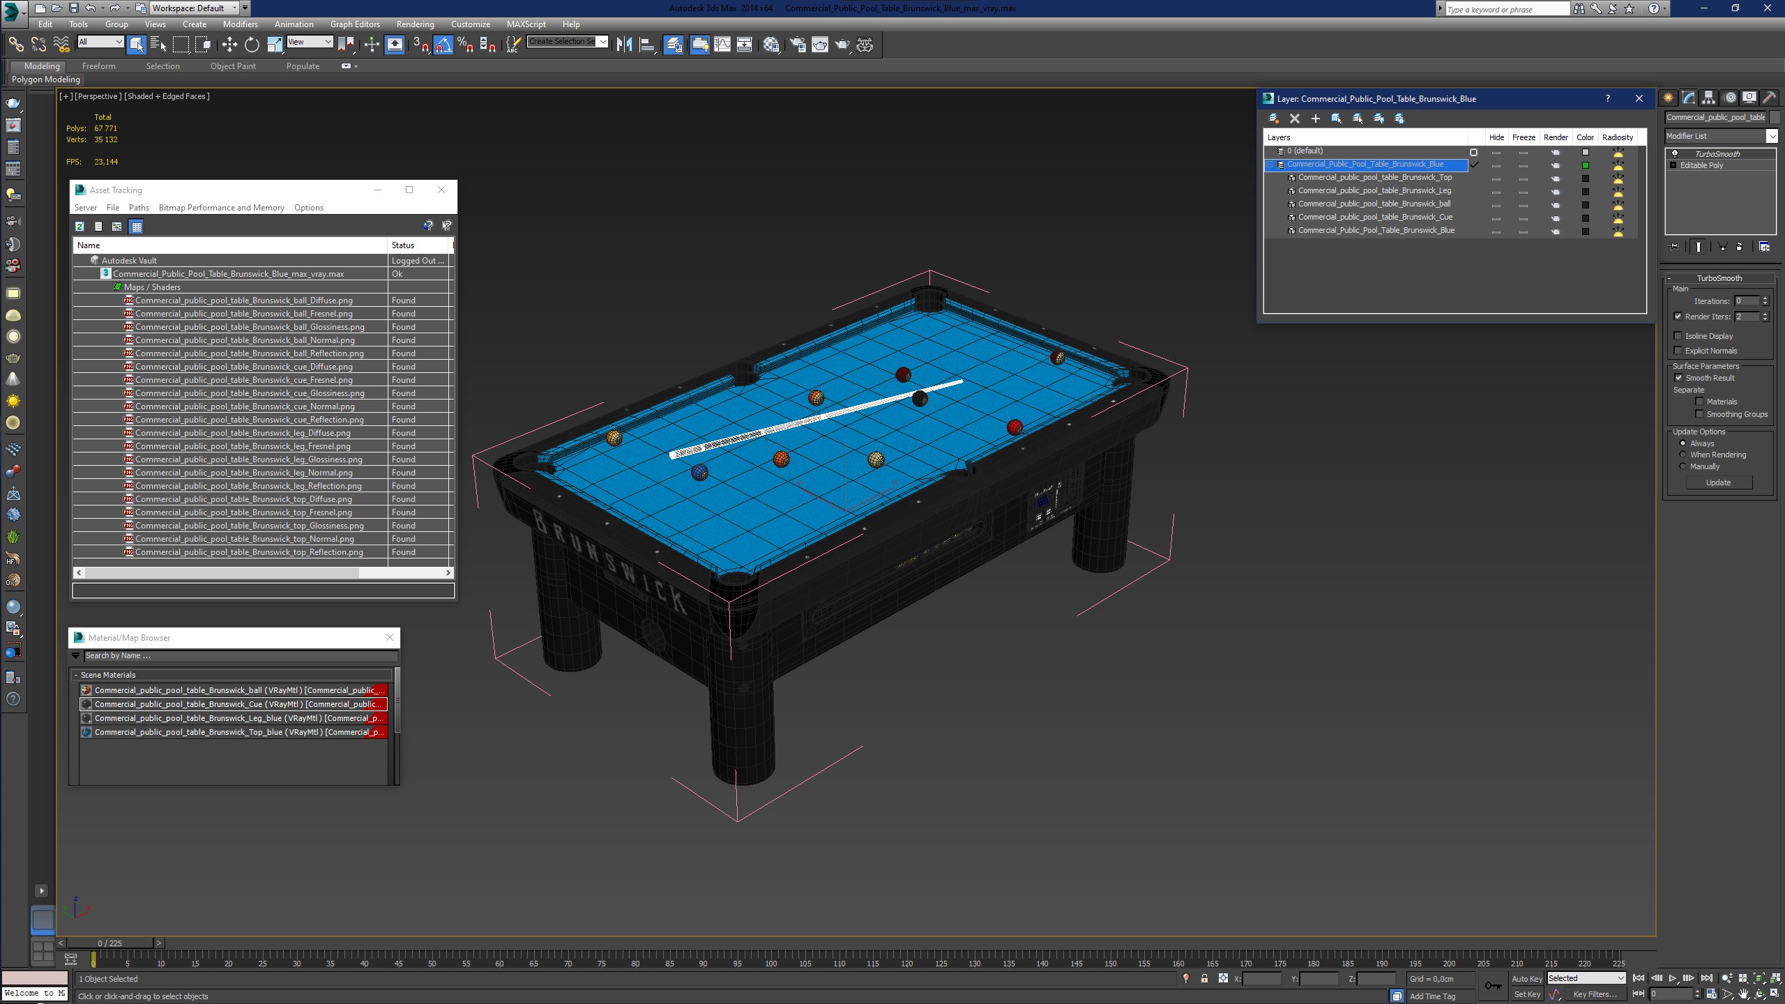Check the Smoothing Groups checkbox

[x=1699, y=414]
